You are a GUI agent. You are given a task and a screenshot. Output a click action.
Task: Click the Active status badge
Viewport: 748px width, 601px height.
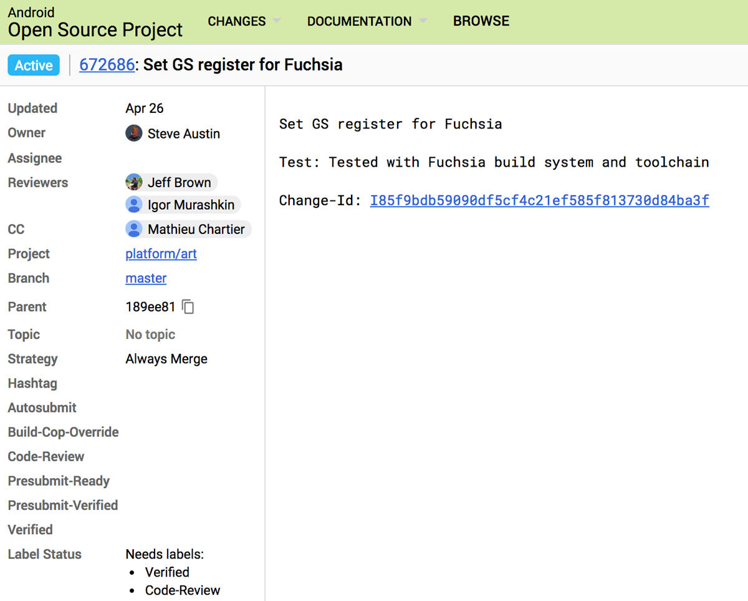coord(34,65)
